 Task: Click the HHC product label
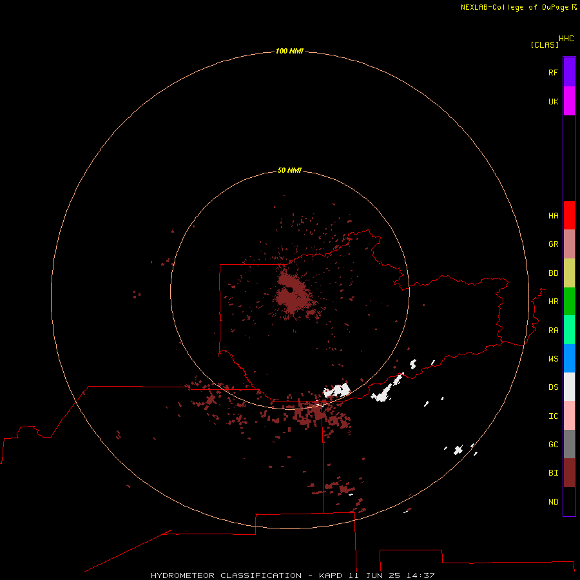click(x=566, y=39)
